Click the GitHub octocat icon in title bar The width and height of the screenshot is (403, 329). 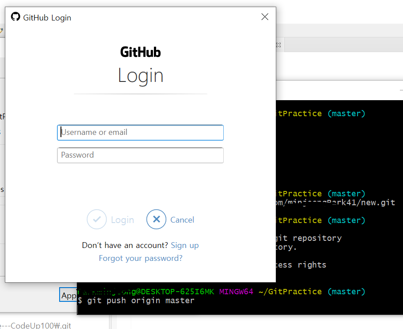click(x=16, y=17)
